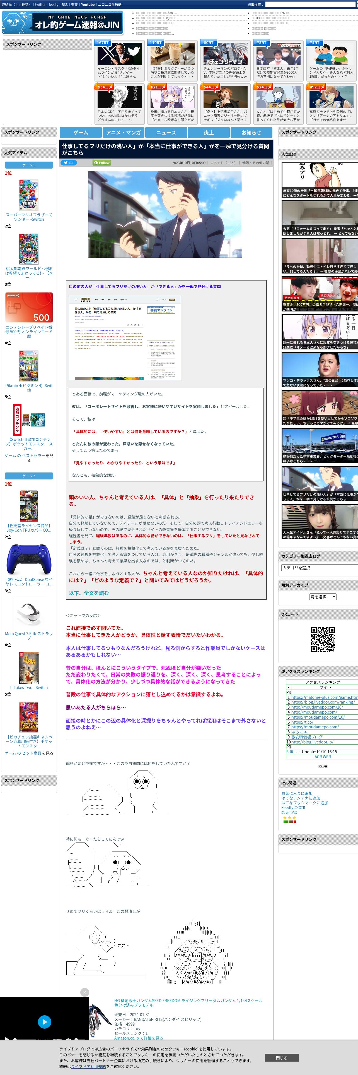The width and height of the screenshot is (358, 1075).
Task: Open the 621コメ 欧米に憧れる article thumbnail
Action: pyautogui.click(x=173, y=97)
